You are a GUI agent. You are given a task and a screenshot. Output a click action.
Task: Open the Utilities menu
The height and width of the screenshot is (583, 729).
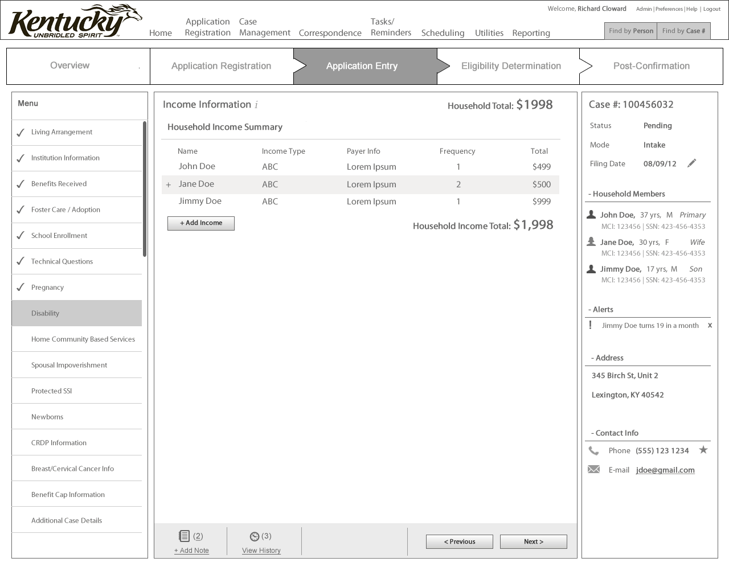pyautogui.click(x=489, y=33)
